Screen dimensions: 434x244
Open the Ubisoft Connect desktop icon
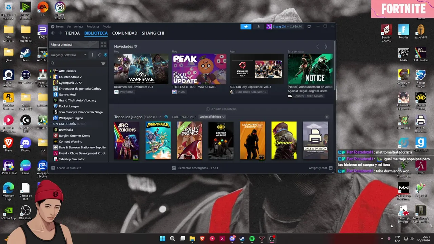pos(60,11)
